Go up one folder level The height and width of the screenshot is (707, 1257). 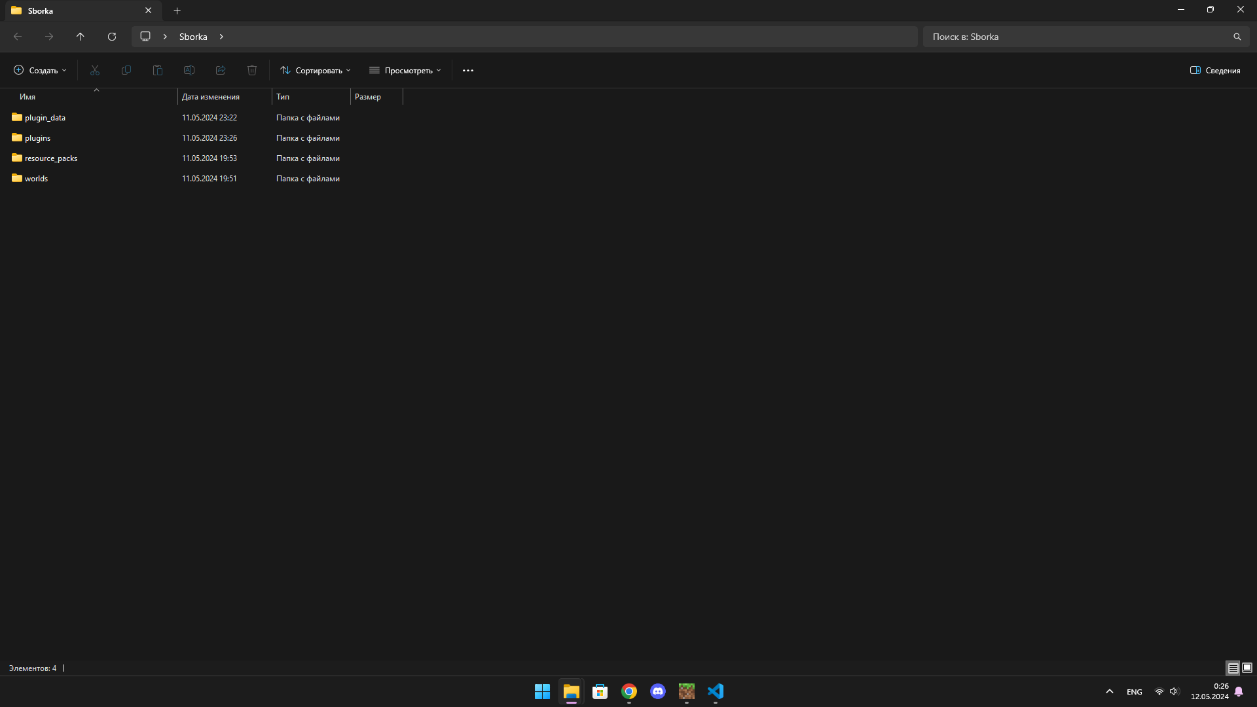(81, 37)
